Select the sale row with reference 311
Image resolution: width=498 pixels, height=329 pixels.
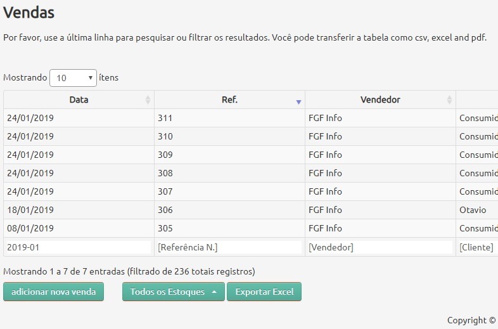pos(229,118)
